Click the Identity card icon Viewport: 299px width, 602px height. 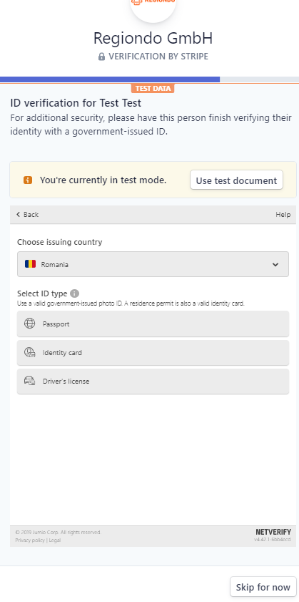[29, 352]
